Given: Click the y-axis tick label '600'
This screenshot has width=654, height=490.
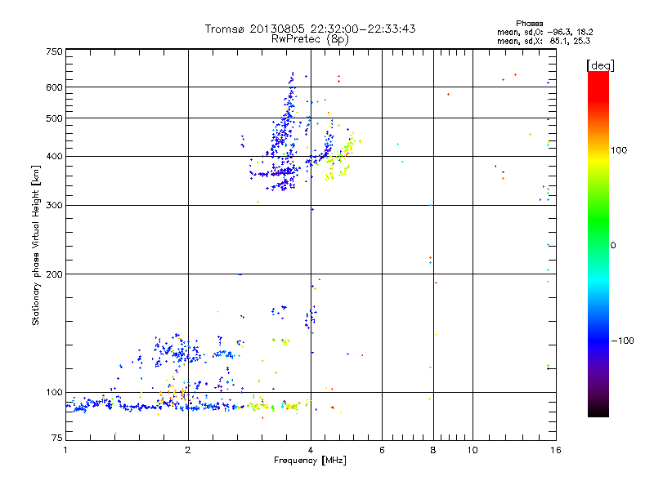Looking at the screenshot, I should click(54, 87).
